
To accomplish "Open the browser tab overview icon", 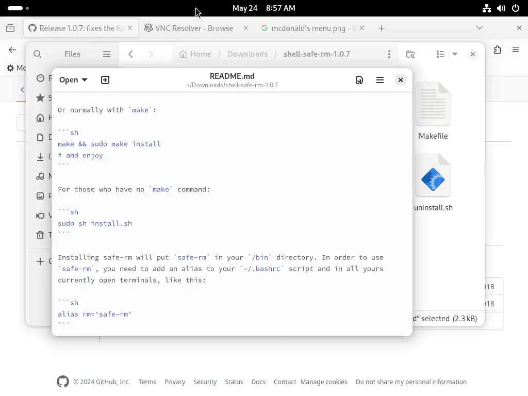I will [10, 28].
